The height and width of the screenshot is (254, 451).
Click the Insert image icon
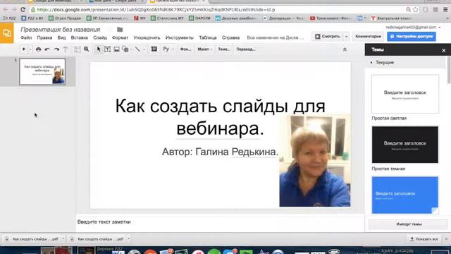tap(116, 49)
